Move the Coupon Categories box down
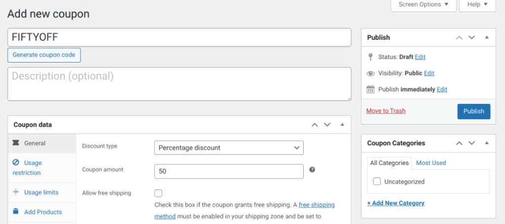Image resolution: width=505 pixels, height=224 pixels. point(472,143)
